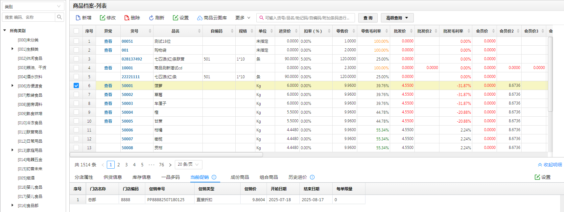Open the 更多 dropdown menu
Viewport: 564px width, 212px height.
pos(243,18)
